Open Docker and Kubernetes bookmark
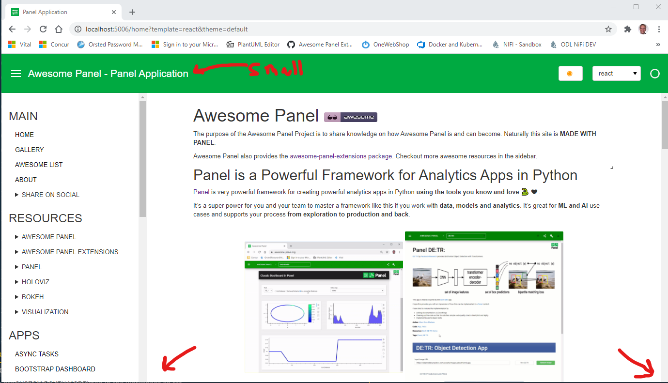Screen dimensions: 668x383 click(x=450, y=44)
